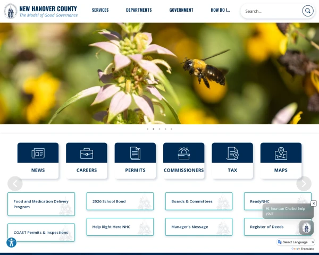The image size is (319, 255).
Task: Select the third slideshow dot indicator
Action: click(x=159, y=129)
